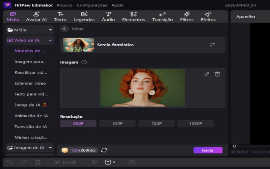Viewport: 270px width, 169px height.
Task: Click the Mídia folder icon in sidebar
Action: click(x=10, y=30)
